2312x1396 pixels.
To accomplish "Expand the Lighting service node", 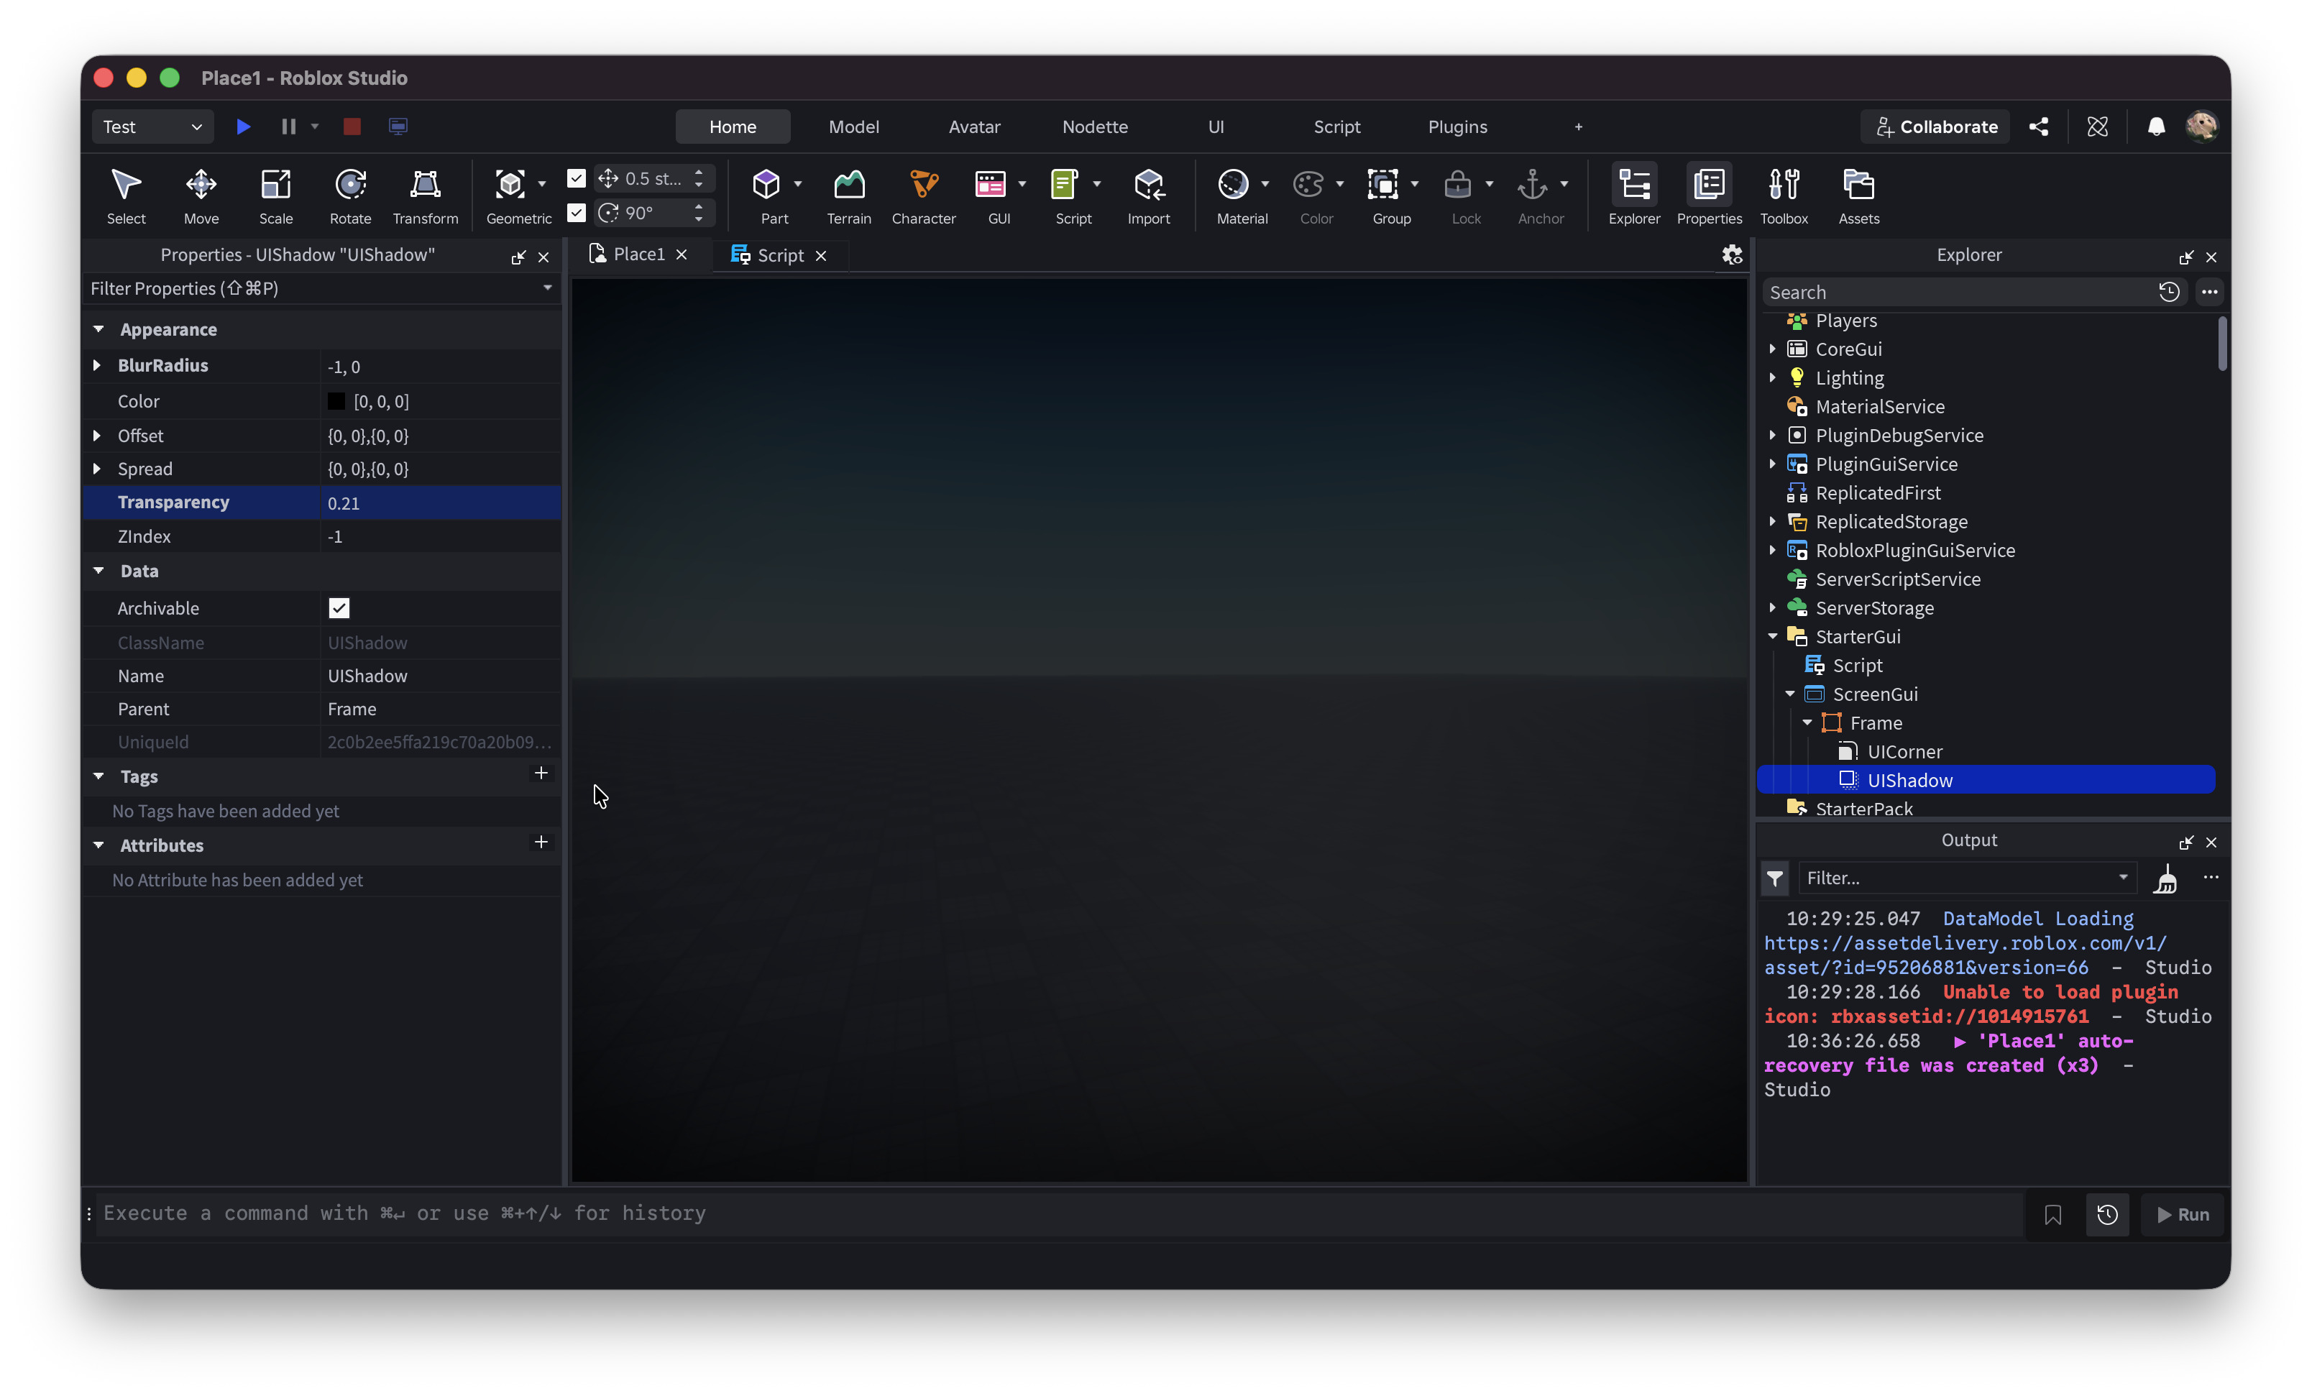I will pos(1773,378).
